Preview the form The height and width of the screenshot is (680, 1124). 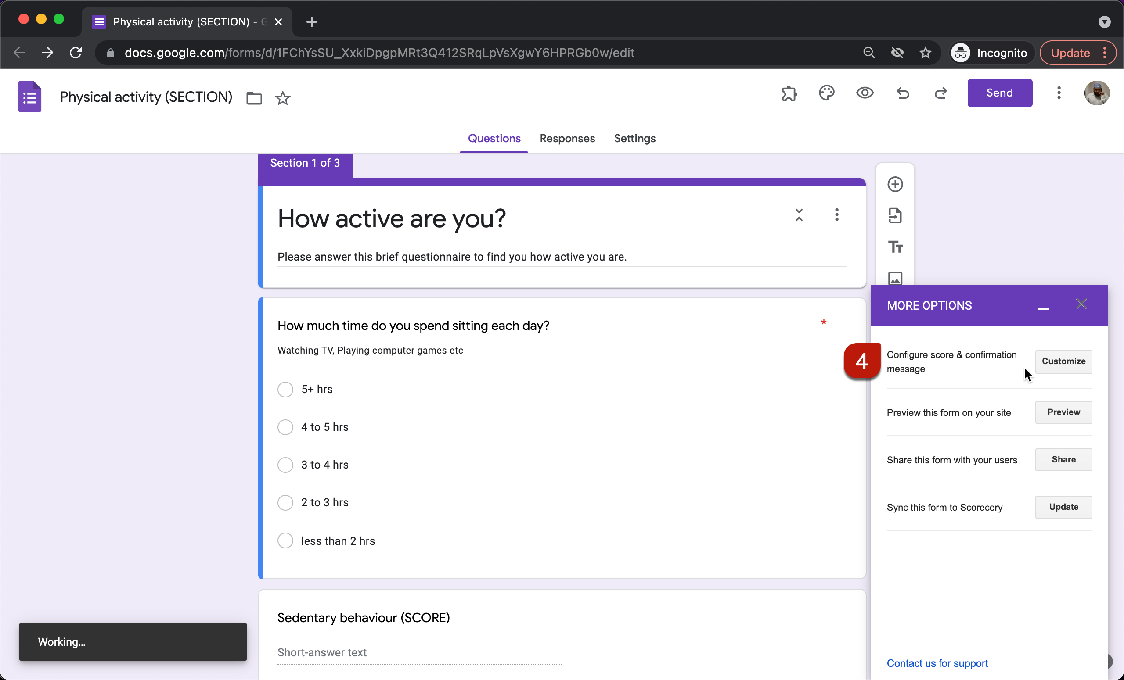click(865, 93)
